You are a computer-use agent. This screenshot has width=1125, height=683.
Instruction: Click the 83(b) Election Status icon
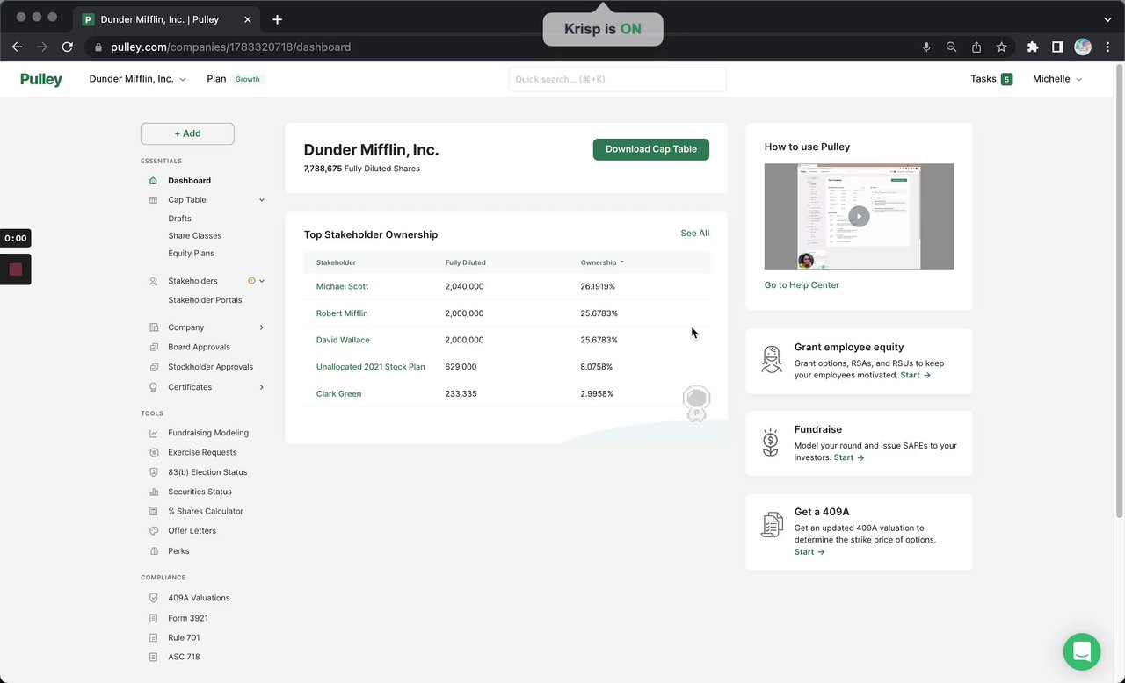coord(154,472)
